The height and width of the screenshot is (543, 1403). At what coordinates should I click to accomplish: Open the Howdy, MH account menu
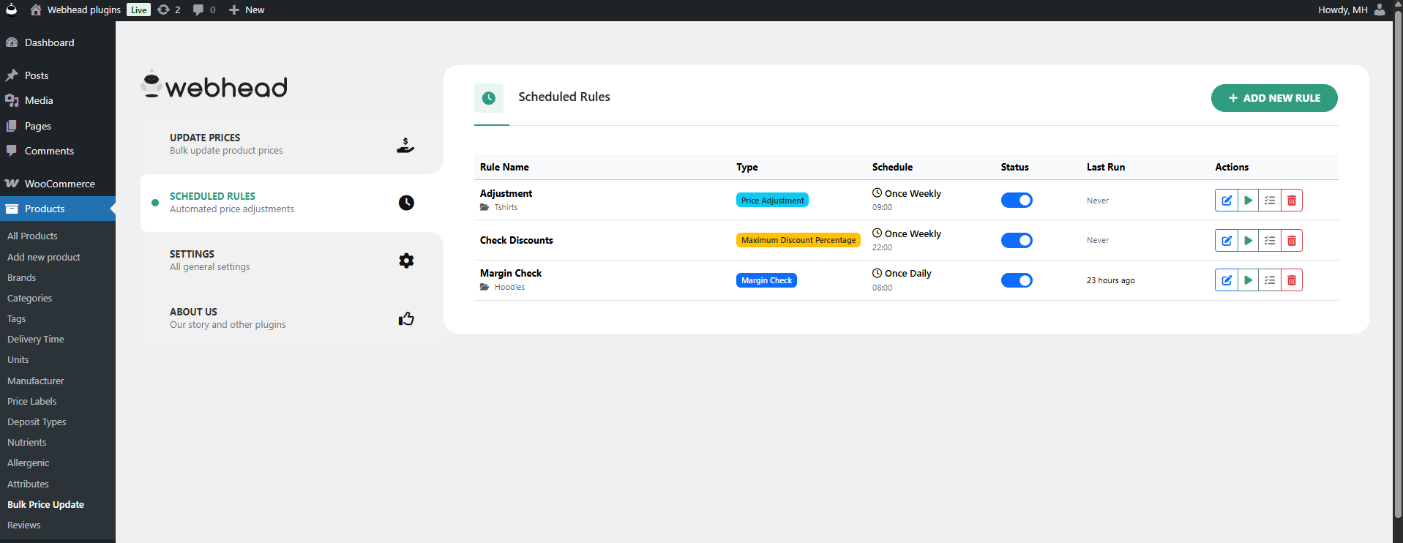(x=1350, y=10)
